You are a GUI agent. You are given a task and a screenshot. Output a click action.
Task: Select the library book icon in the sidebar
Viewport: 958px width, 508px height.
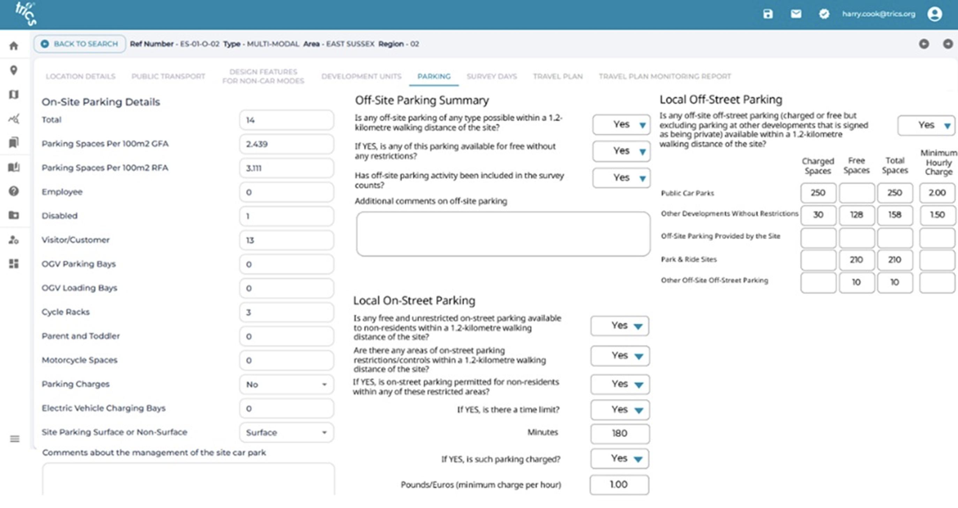[14, 168]
